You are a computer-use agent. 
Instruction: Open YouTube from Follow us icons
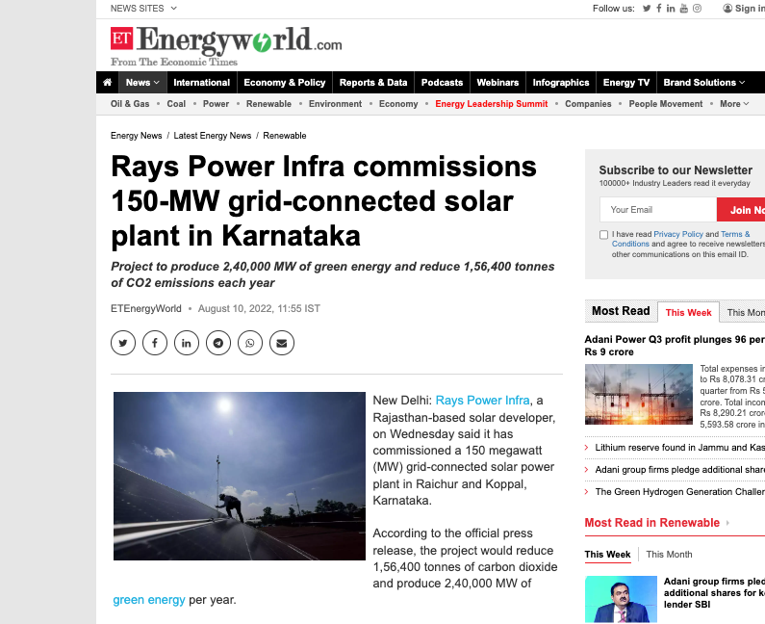click(x=684, y=9)
